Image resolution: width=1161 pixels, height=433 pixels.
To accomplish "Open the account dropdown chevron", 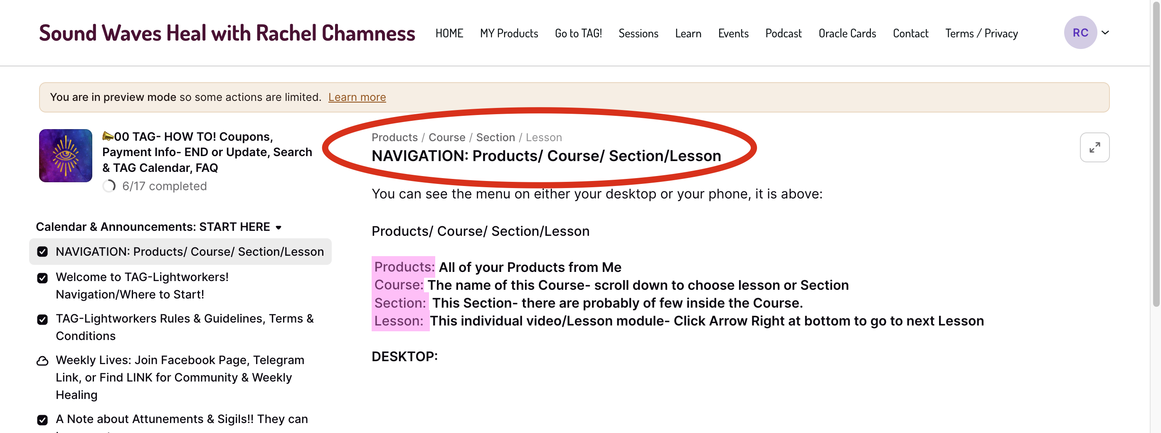I will click(1105, 33).
